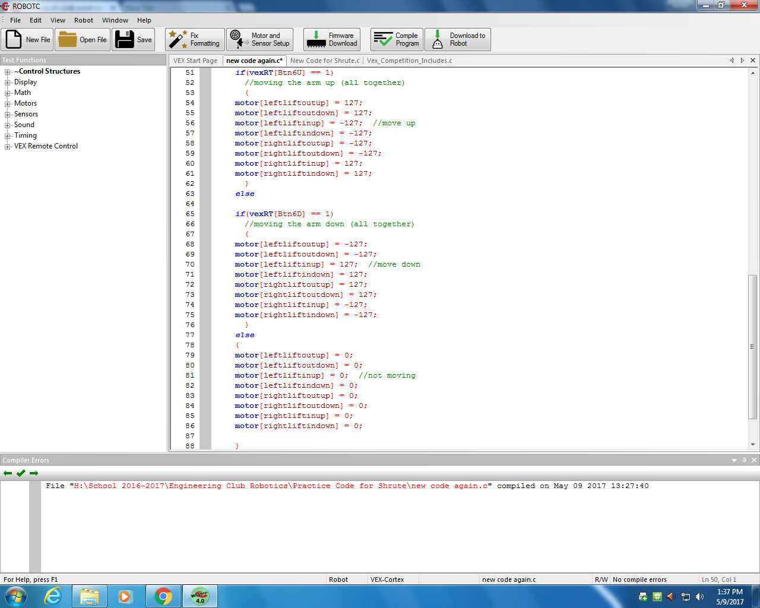Click the green checkmark in Compiler Errors
Image resolution: width=760 pixels, height=608 pixels.
21,473
